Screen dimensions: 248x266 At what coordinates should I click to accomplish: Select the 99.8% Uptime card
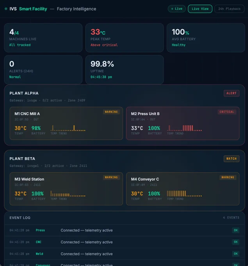125,70
